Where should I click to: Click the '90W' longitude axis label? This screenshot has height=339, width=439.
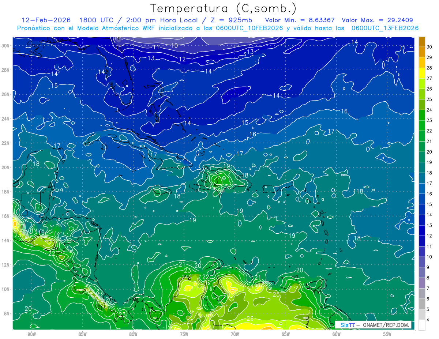click(x=31, y=334)
